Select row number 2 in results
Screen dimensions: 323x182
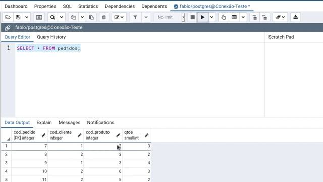pyautogui.click(x=6, y=154)
